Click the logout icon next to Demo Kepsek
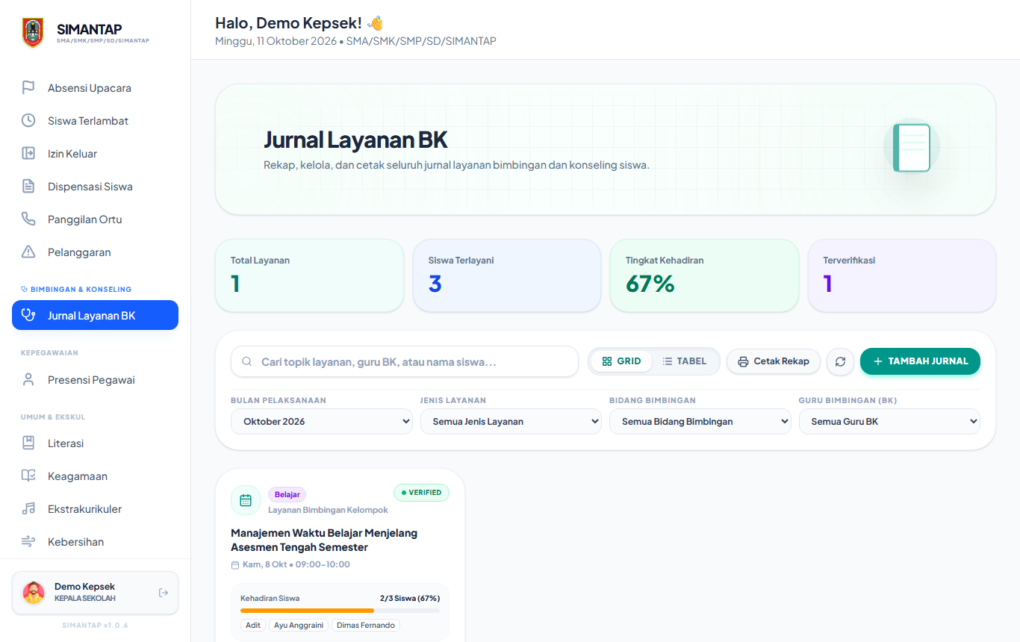 point(164,593)
